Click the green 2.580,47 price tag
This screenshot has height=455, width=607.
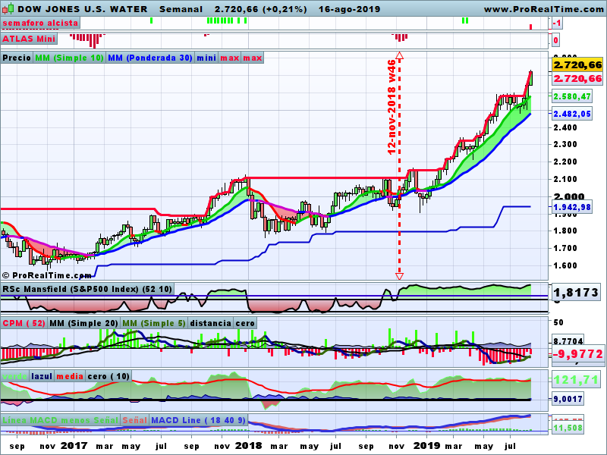[x=572, y=96]
